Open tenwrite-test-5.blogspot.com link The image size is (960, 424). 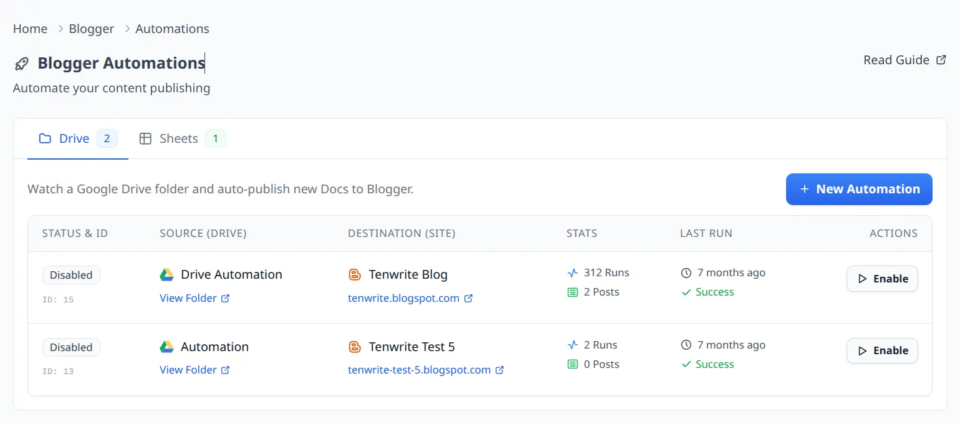tap(419, 370)
